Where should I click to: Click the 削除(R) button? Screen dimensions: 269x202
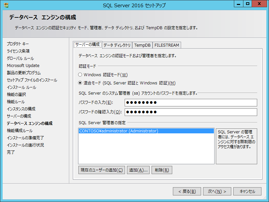click(162, 170)
